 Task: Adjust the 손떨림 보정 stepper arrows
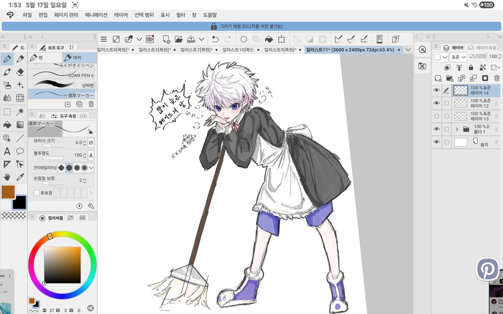click(x=85, y=181)
